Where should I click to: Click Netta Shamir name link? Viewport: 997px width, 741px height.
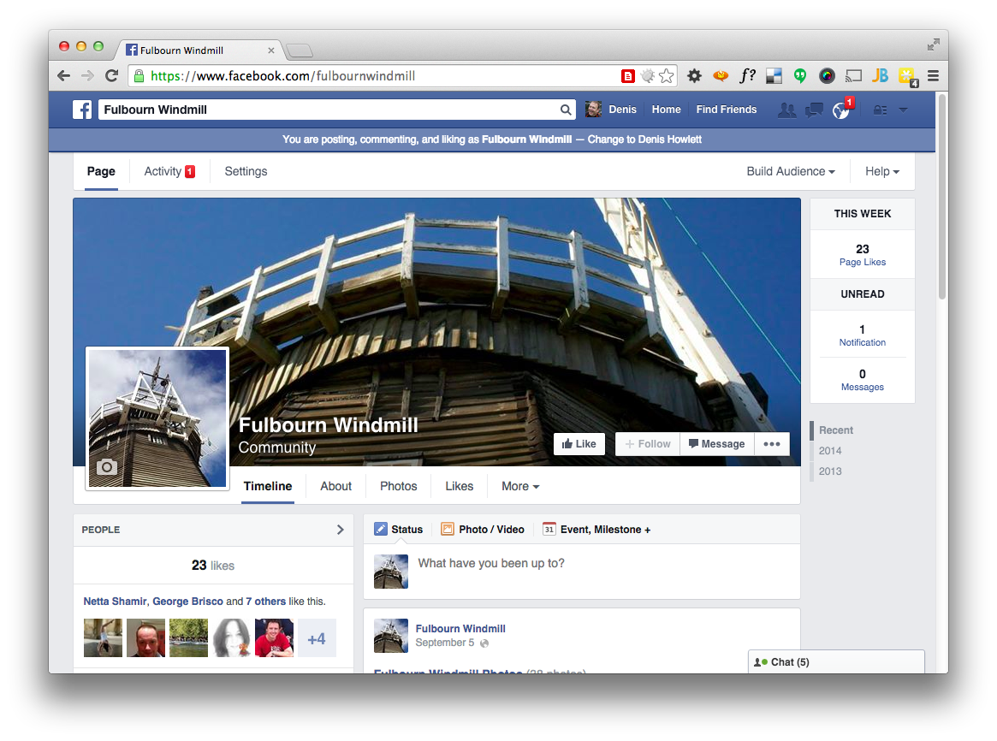[115, 602]
